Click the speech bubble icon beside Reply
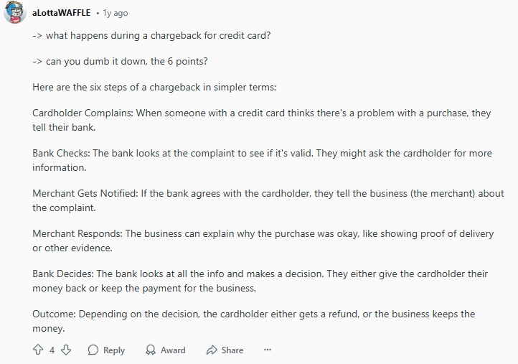 (93, 350)
